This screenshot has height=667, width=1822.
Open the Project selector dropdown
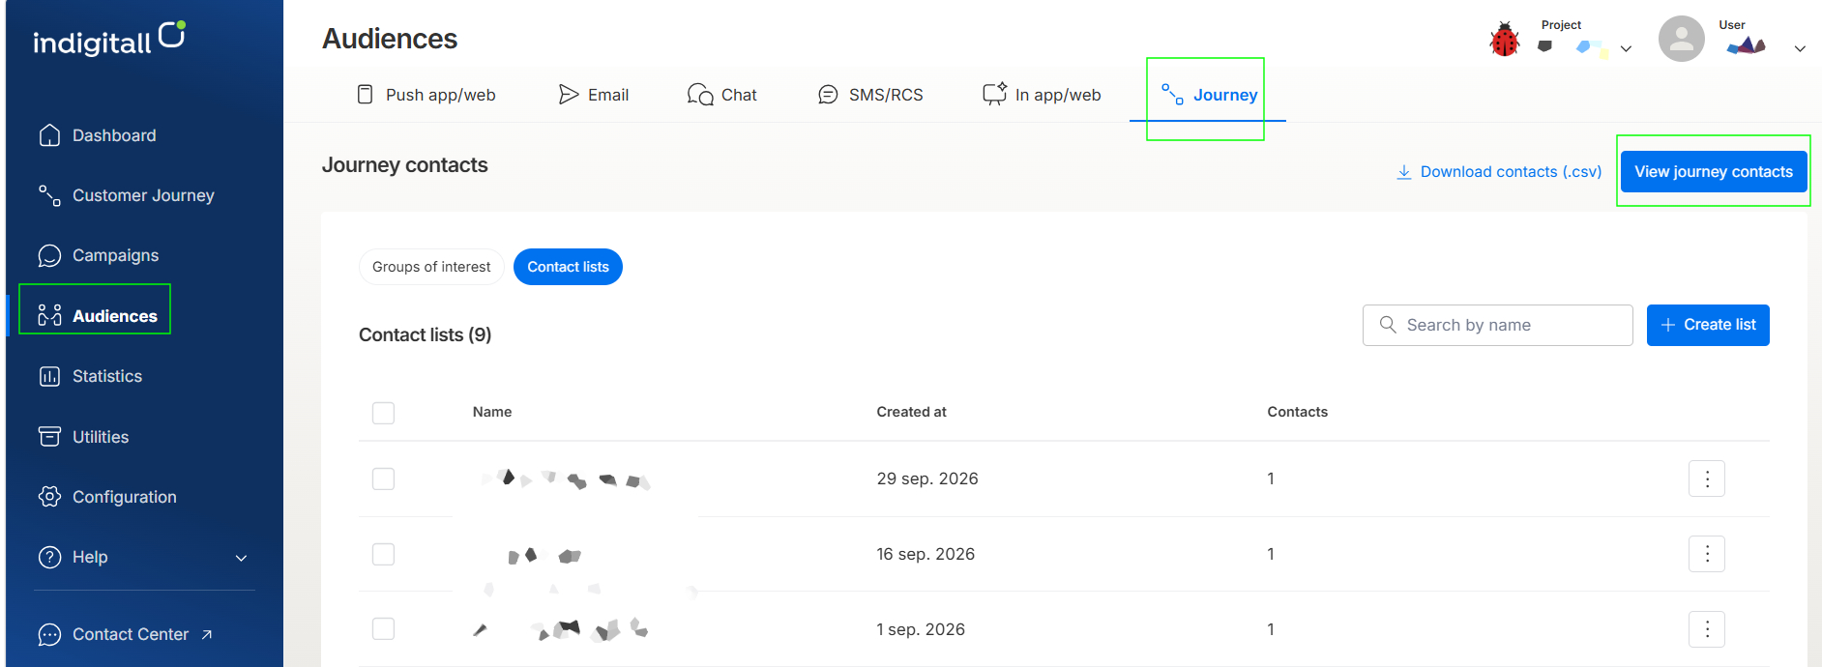[1626, 48]
